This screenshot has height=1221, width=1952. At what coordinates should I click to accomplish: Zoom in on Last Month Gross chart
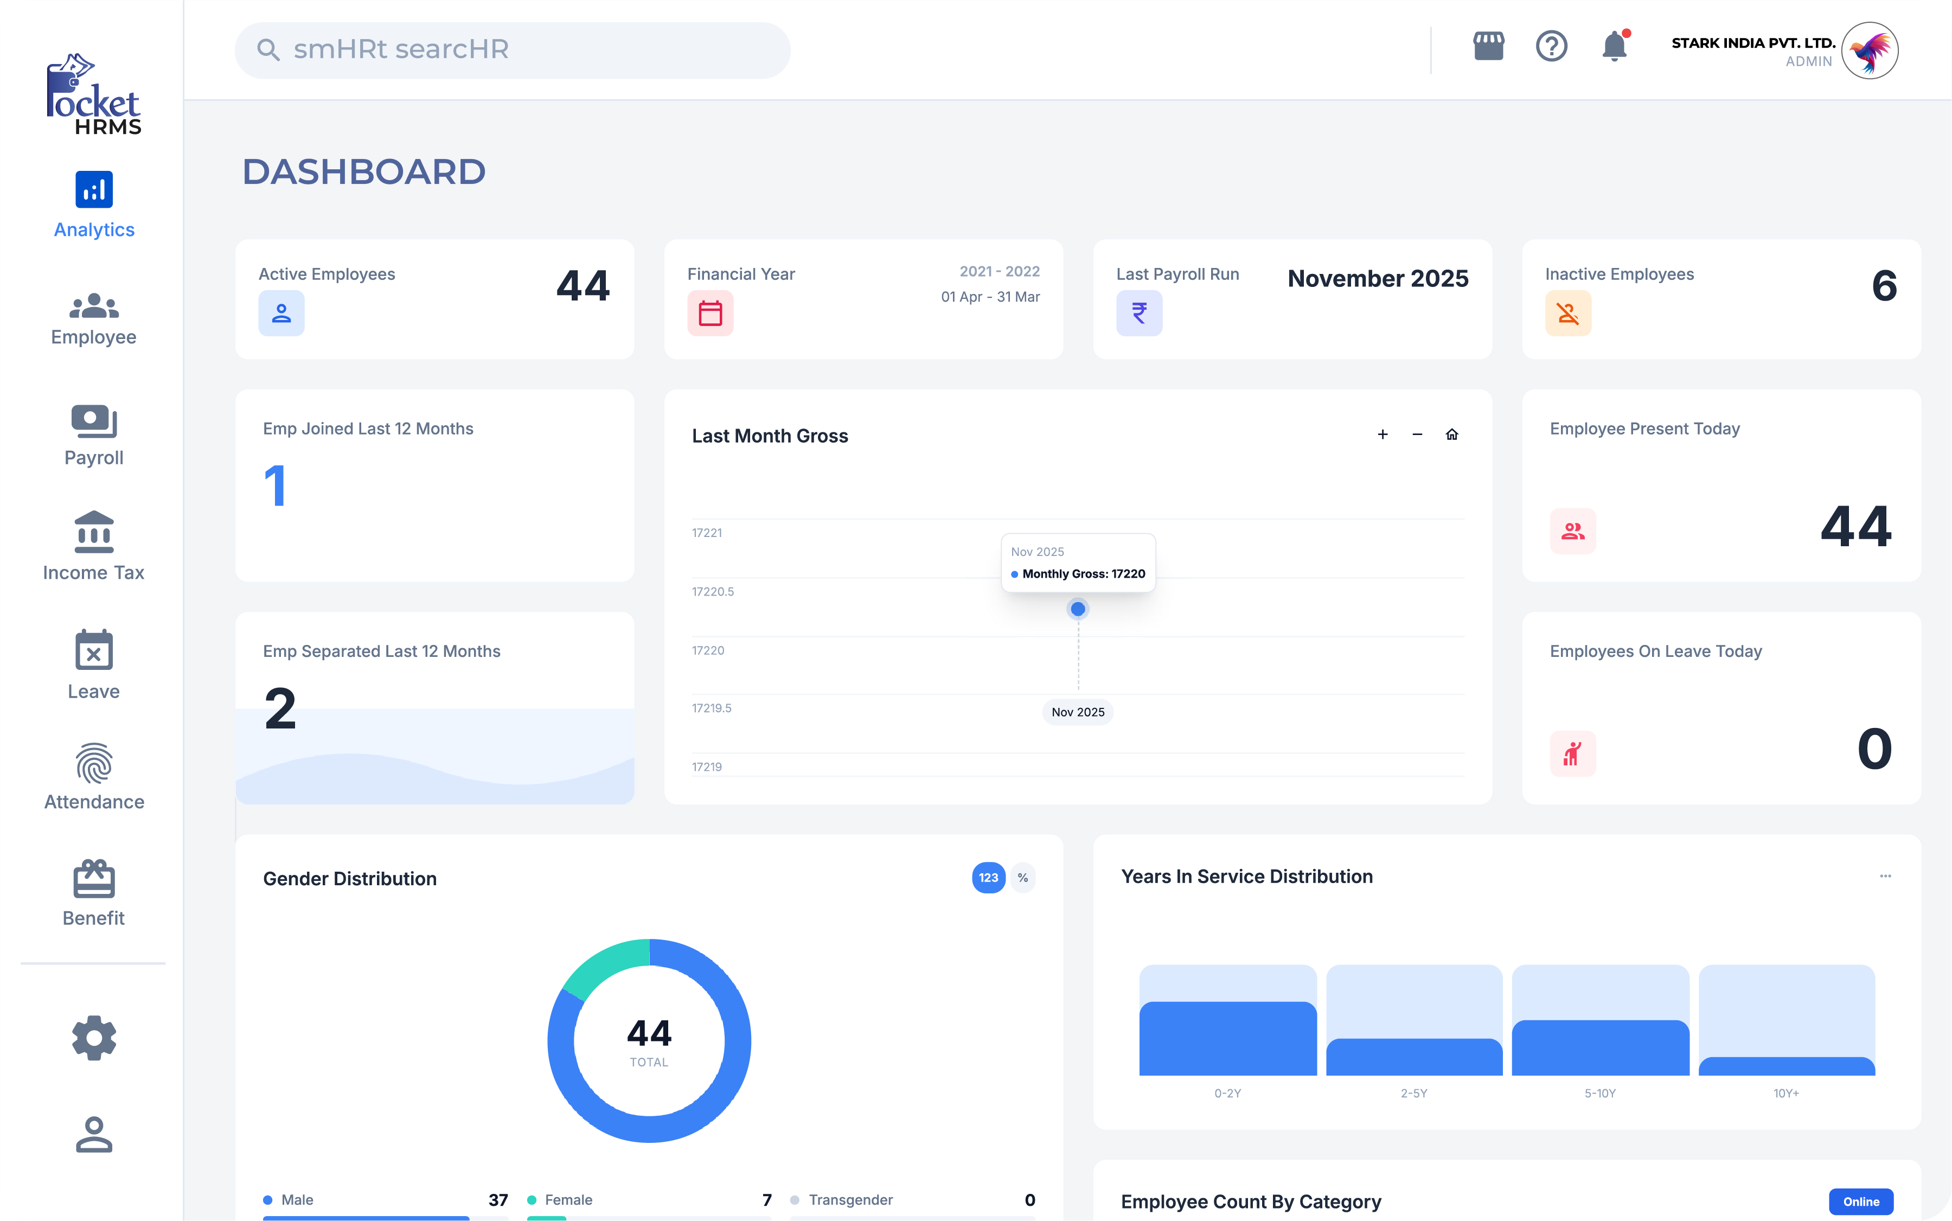pyautogui.click(x=1382, y=434)
